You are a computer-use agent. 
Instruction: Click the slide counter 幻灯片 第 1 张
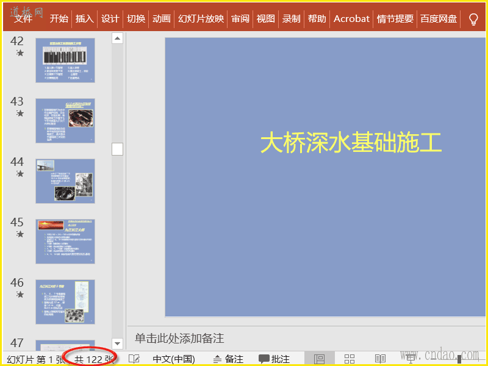(x=35, y=359)
